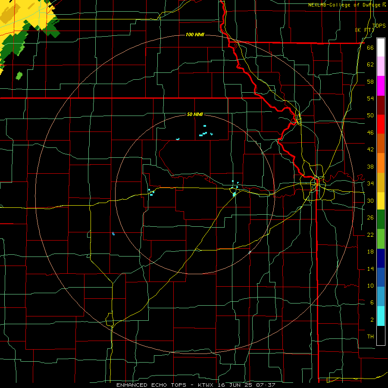Click legend value 54

click(x=370, y=98)
